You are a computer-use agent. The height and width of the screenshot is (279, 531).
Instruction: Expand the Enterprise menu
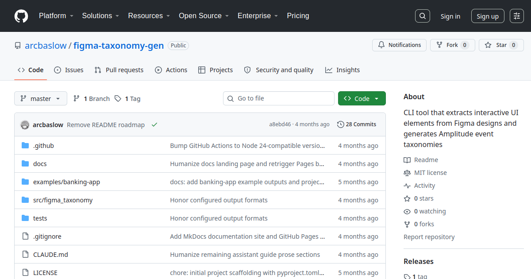coord(258,16)
